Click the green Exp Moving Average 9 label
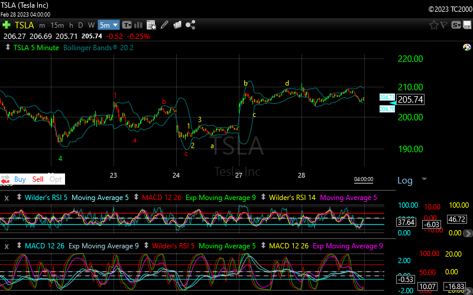This screenshot has height=295, width=473. [221, 198]
